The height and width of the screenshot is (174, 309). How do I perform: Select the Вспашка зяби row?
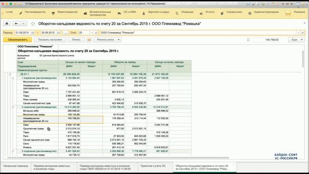point(104,111)
